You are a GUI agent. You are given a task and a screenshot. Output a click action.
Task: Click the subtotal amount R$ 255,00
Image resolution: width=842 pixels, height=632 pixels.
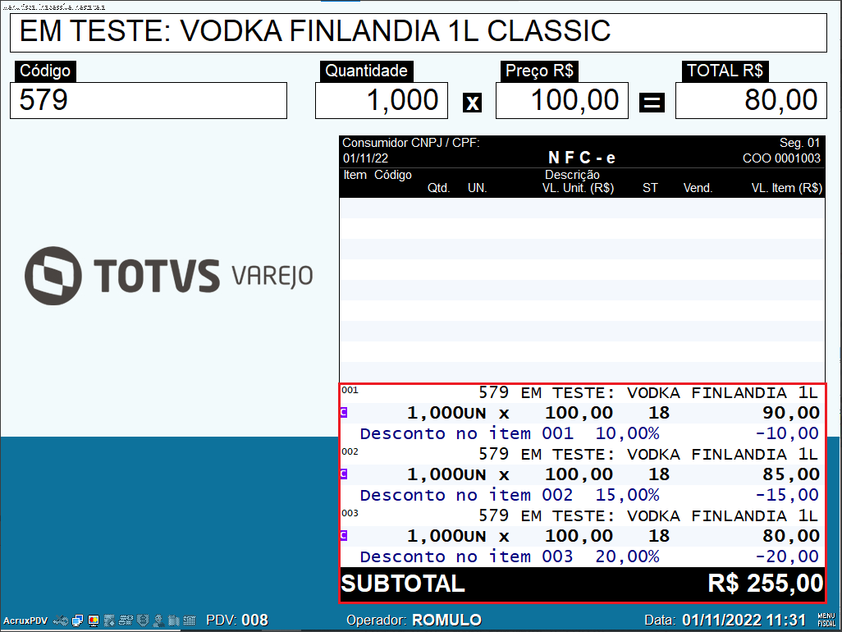coord(765,584)
